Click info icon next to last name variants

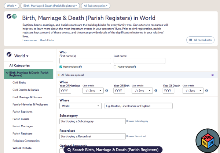[135, 67]
